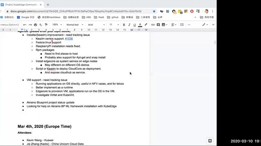Open the #1536 issue link

click(69, 39)
